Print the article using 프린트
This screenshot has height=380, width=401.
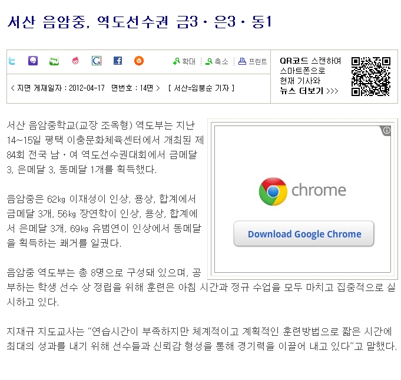pyautogui.click(x=253, y=61)
